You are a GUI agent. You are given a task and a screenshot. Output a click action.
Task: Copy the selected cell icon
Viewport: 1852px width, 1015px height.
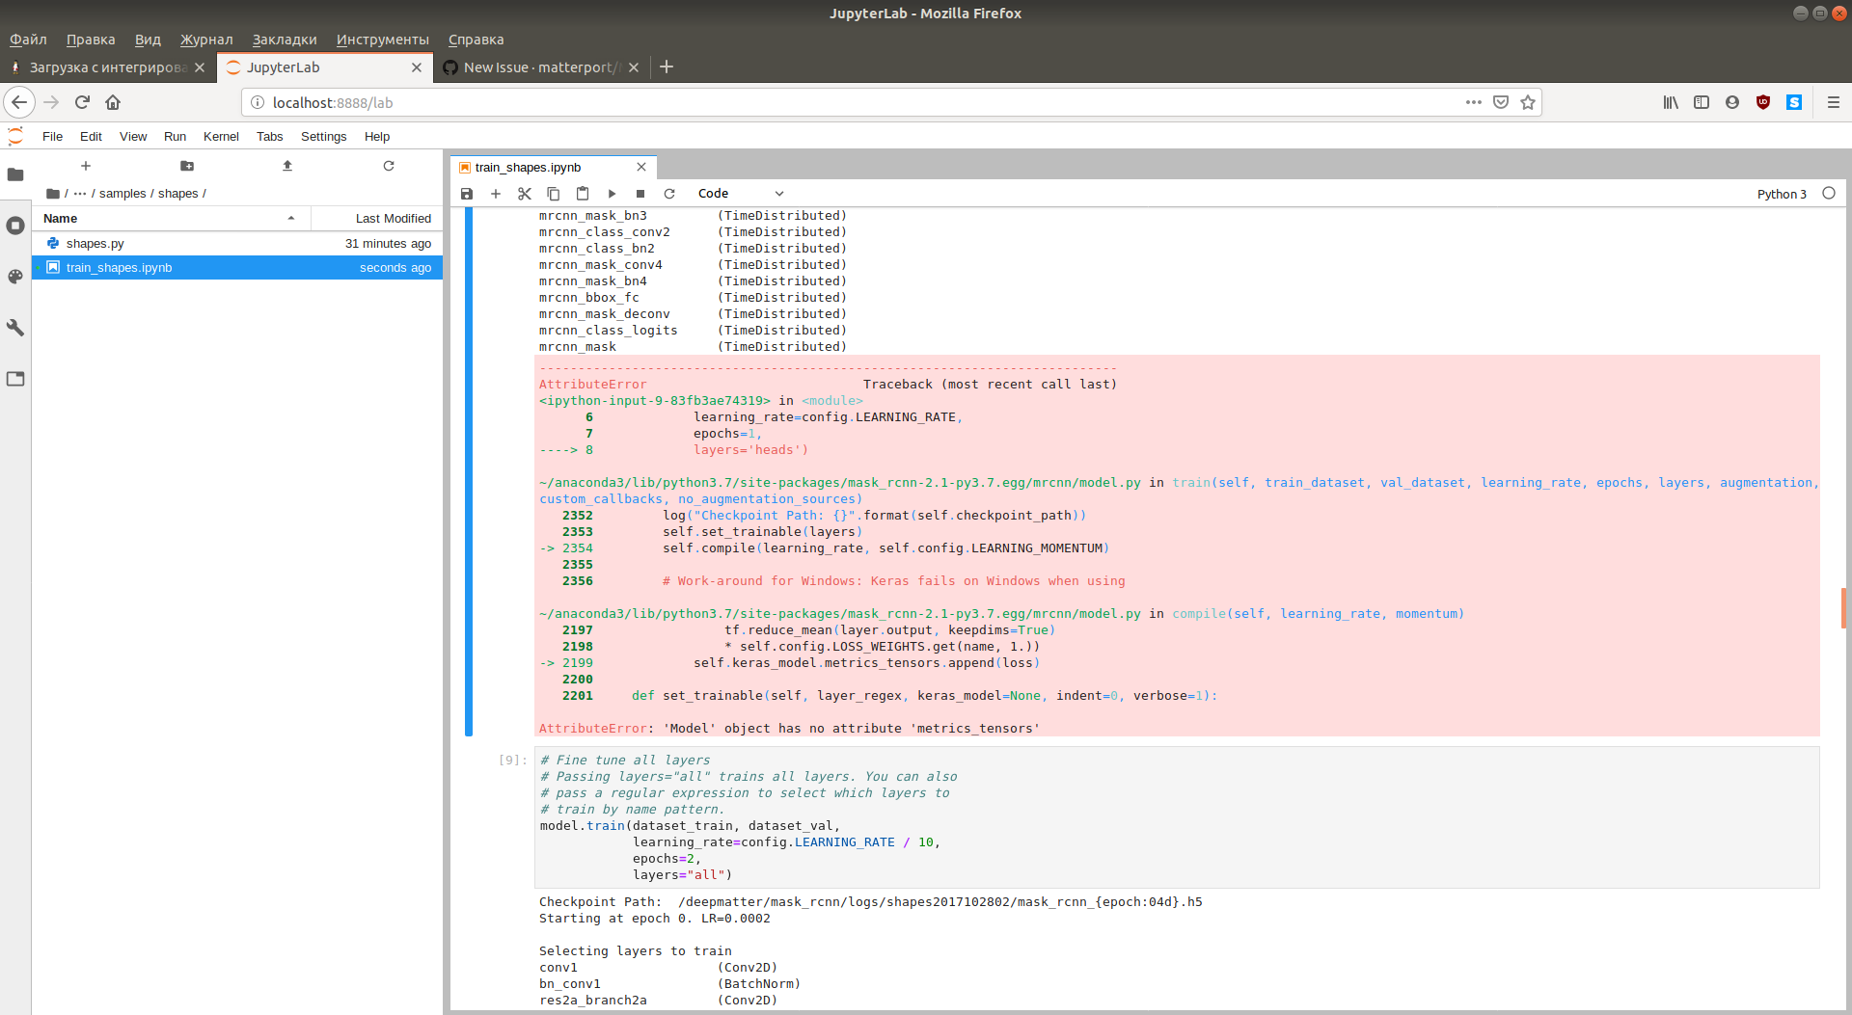click(554, 194)
